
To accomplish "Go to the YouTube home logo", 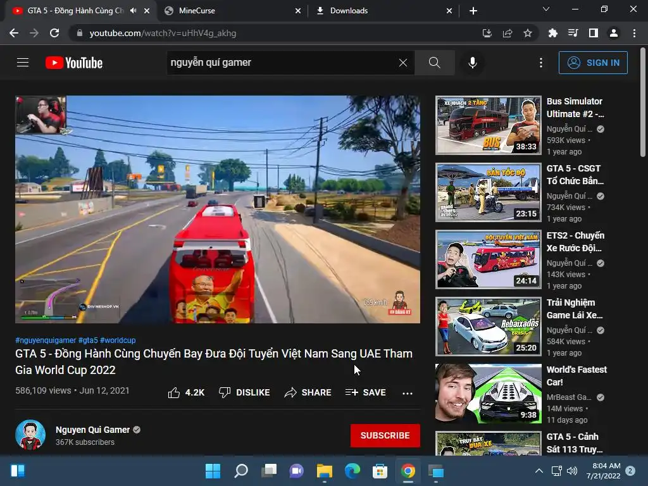I will click(x=74, y=63).
